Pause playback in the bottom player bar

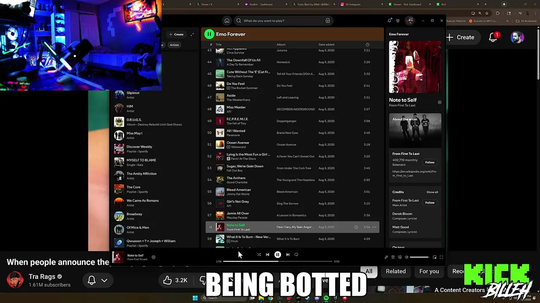pos(278,255)
